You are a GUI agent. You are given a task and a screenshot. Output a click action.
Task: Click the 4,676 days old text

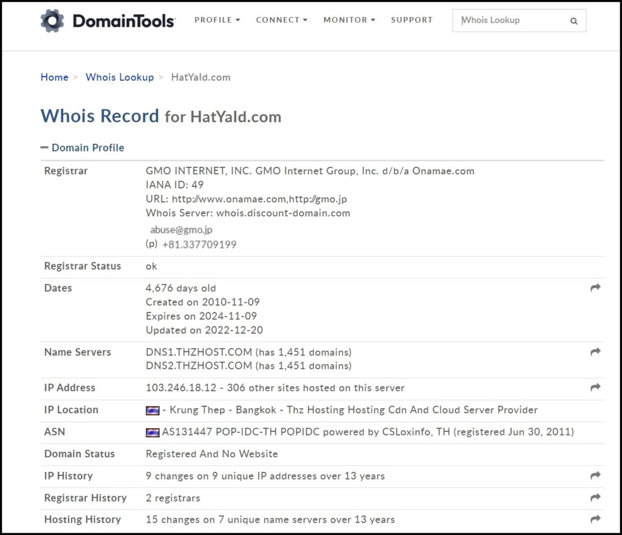pos(181,288)
